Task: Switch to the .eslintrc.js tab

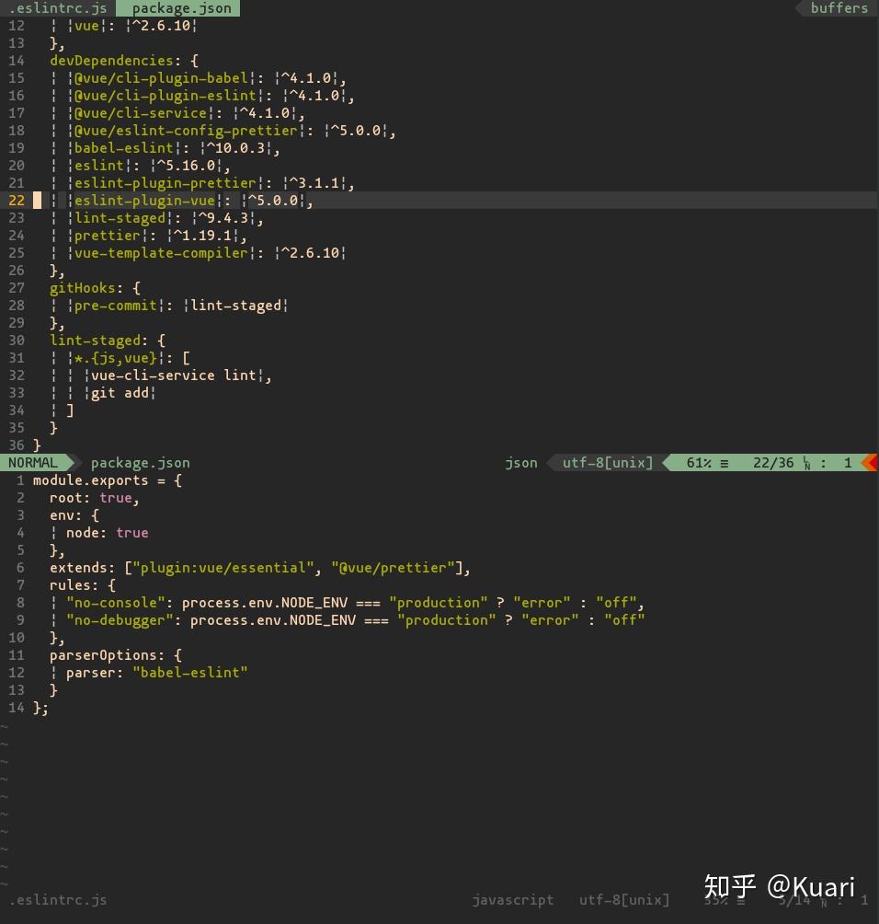Action: tap(57, 8)
